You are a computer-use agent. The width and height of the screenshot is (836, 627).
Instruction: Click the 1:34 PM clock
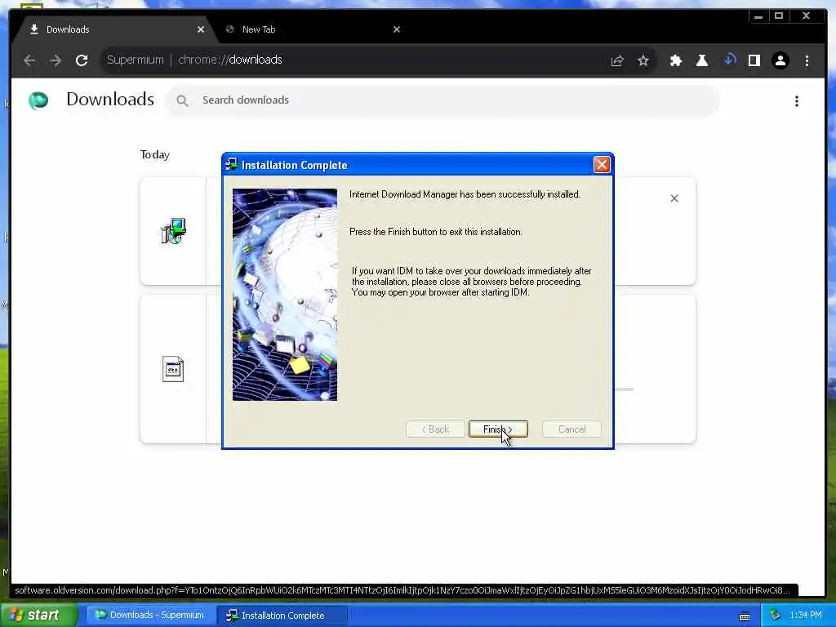(805, 616)
